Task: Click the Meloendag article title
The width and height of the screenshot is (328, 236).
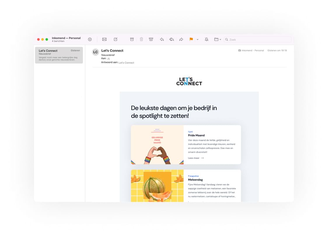Action: tap(196, 180)
